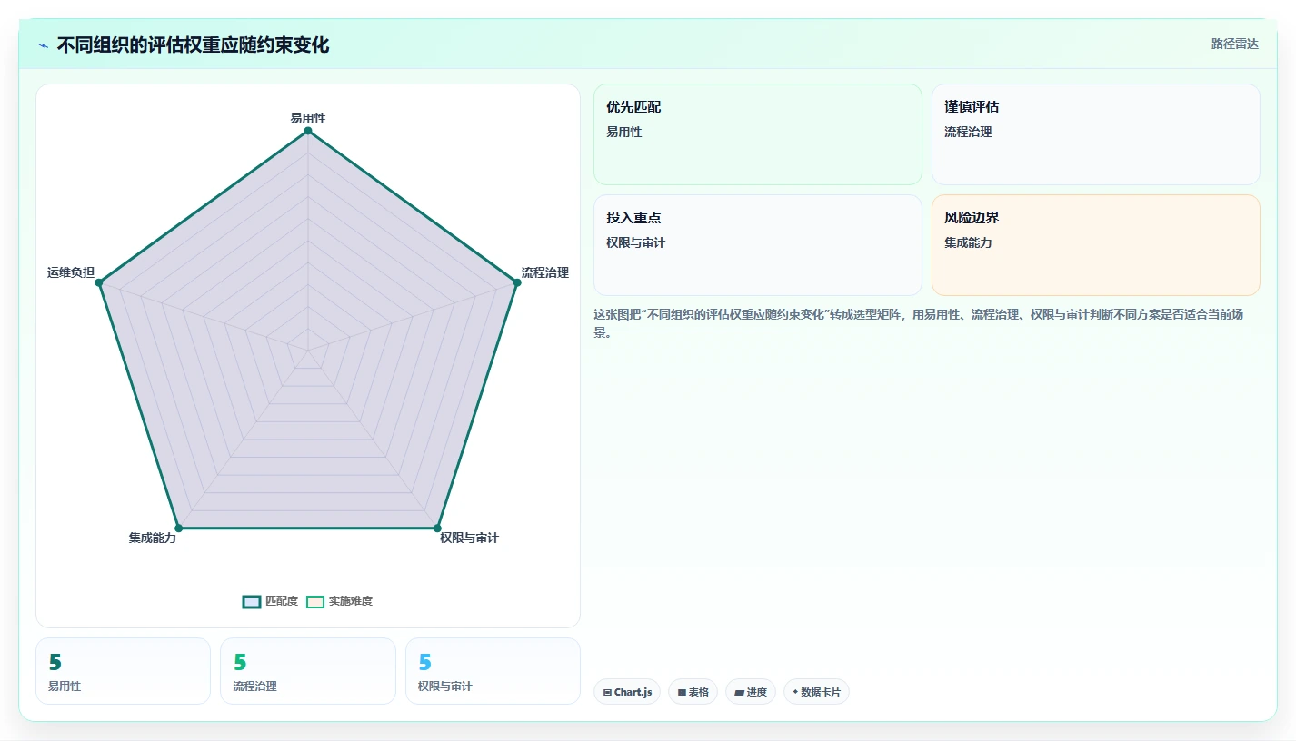Click 流程治理 text in 谨慎评估 card
The width and height of the screenshot is (1296, 741).
click(x=968, y=132)
